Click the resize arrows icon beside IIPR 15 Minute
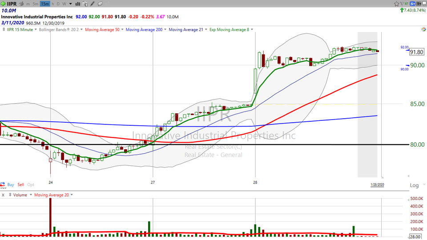Viewport: 427px width, 240px height. (4, 29)
